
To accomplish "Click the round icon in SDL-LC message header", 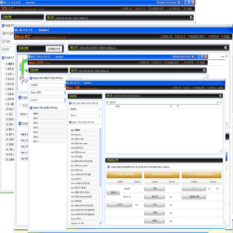I will (x=191, y=17).
